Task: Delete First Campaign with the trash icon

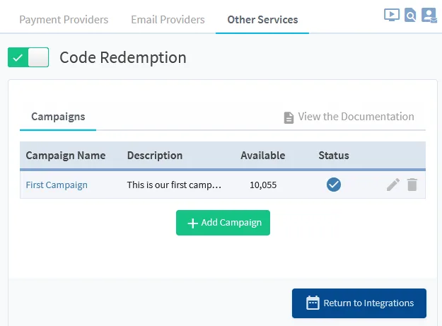Action: (x=412, y=185)
